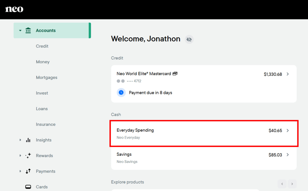
Task: Go to Invest in sidebar
Action: [x=42, y=93]
